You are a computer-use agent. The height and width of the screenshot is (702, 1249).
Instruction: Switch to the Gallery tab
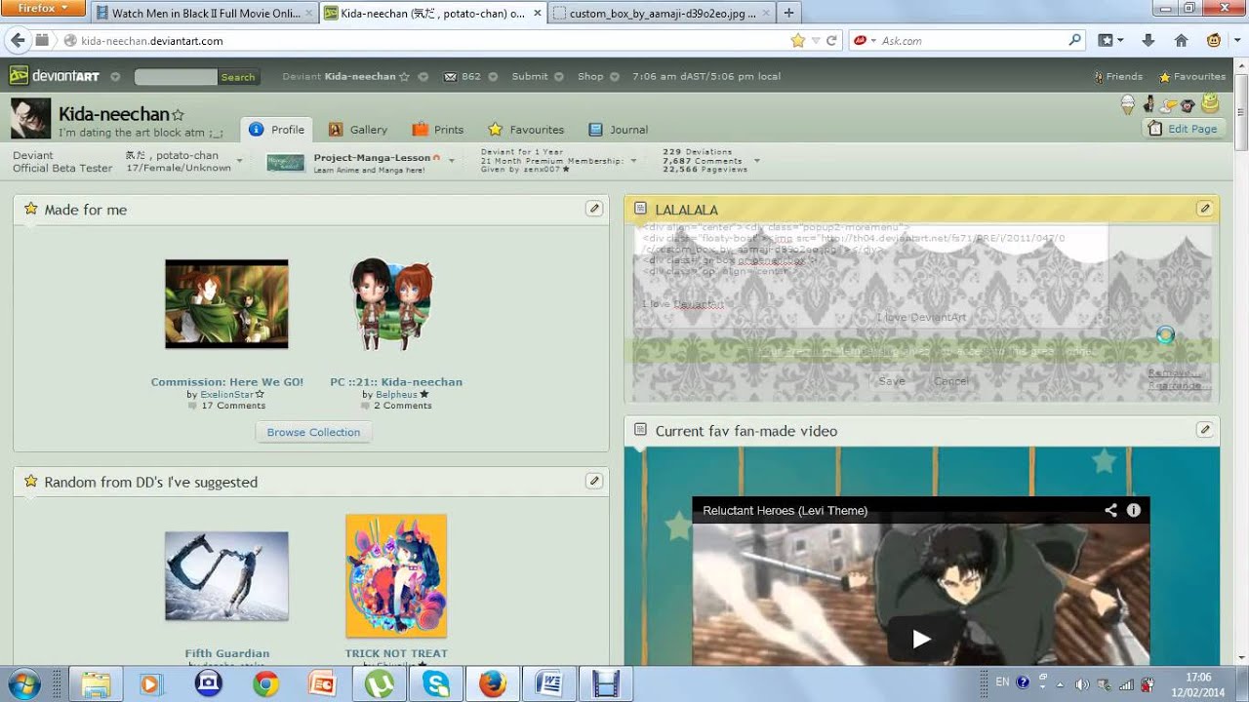(357, 130)
